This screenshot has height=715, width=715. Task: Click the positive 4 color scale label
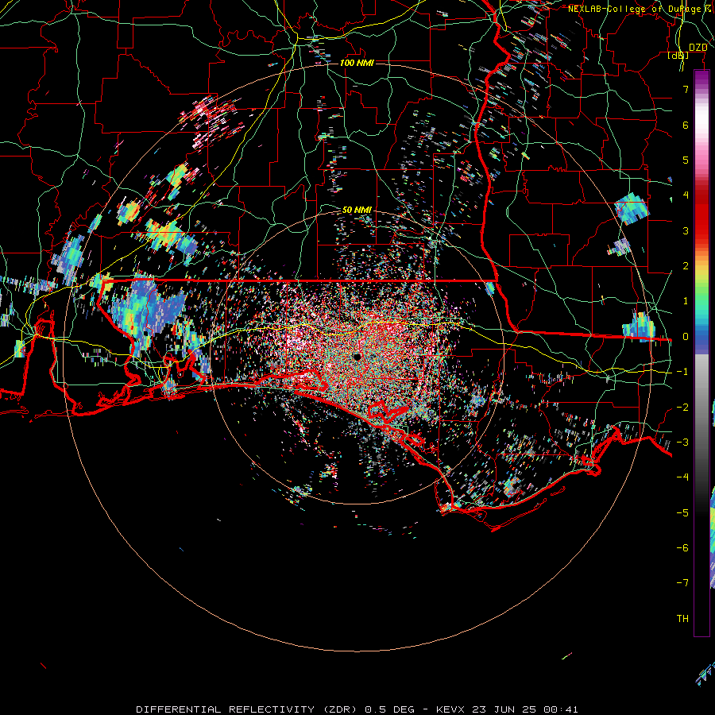click(686, 195)
